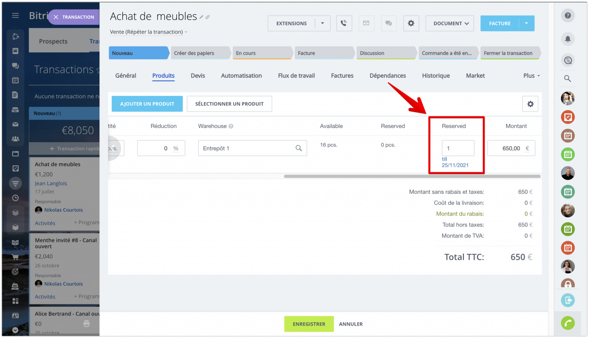Click the AJOUTER UN PRODUIT button

(x=147, y=104)
